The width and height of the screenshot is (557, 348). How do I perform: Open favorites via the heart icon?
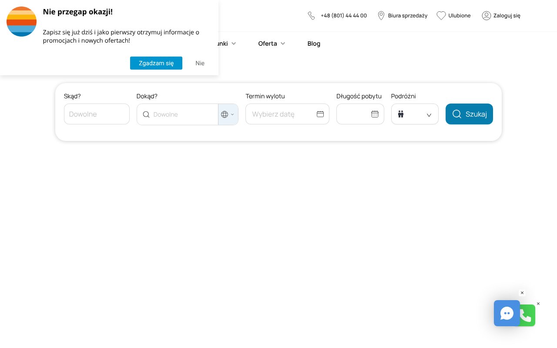441,16
